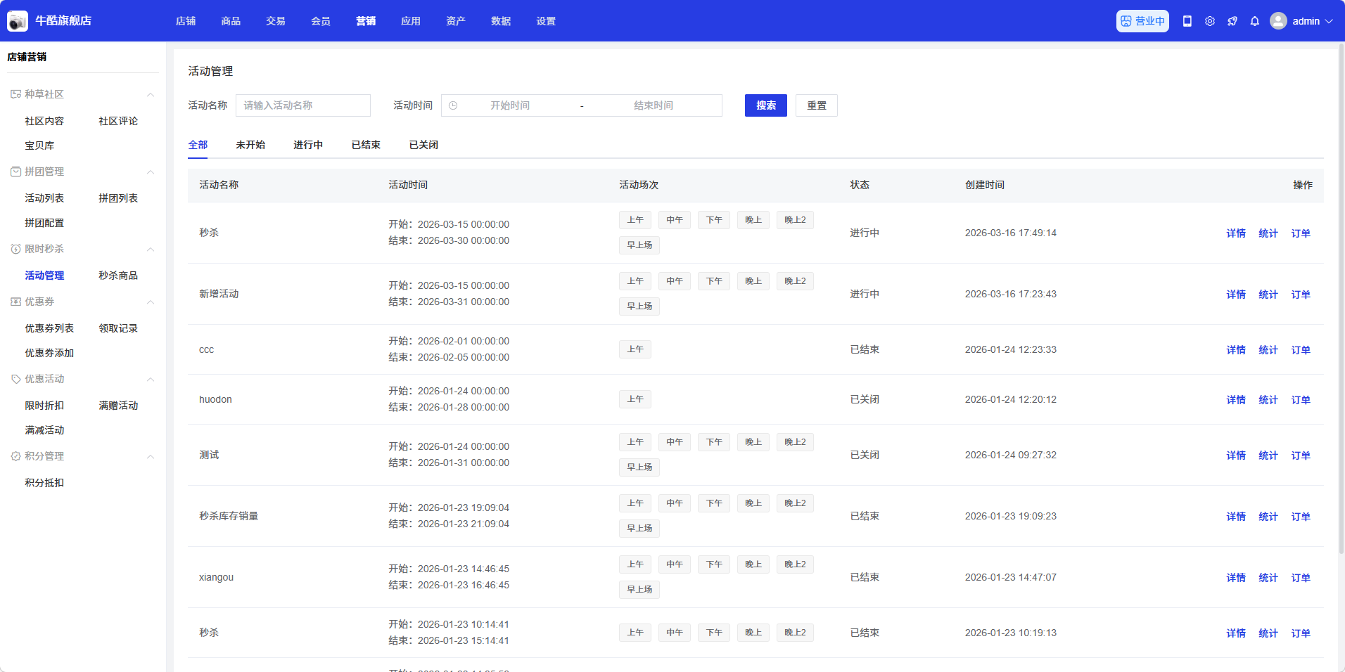Open 数据 in the top menu

[501, 21]
